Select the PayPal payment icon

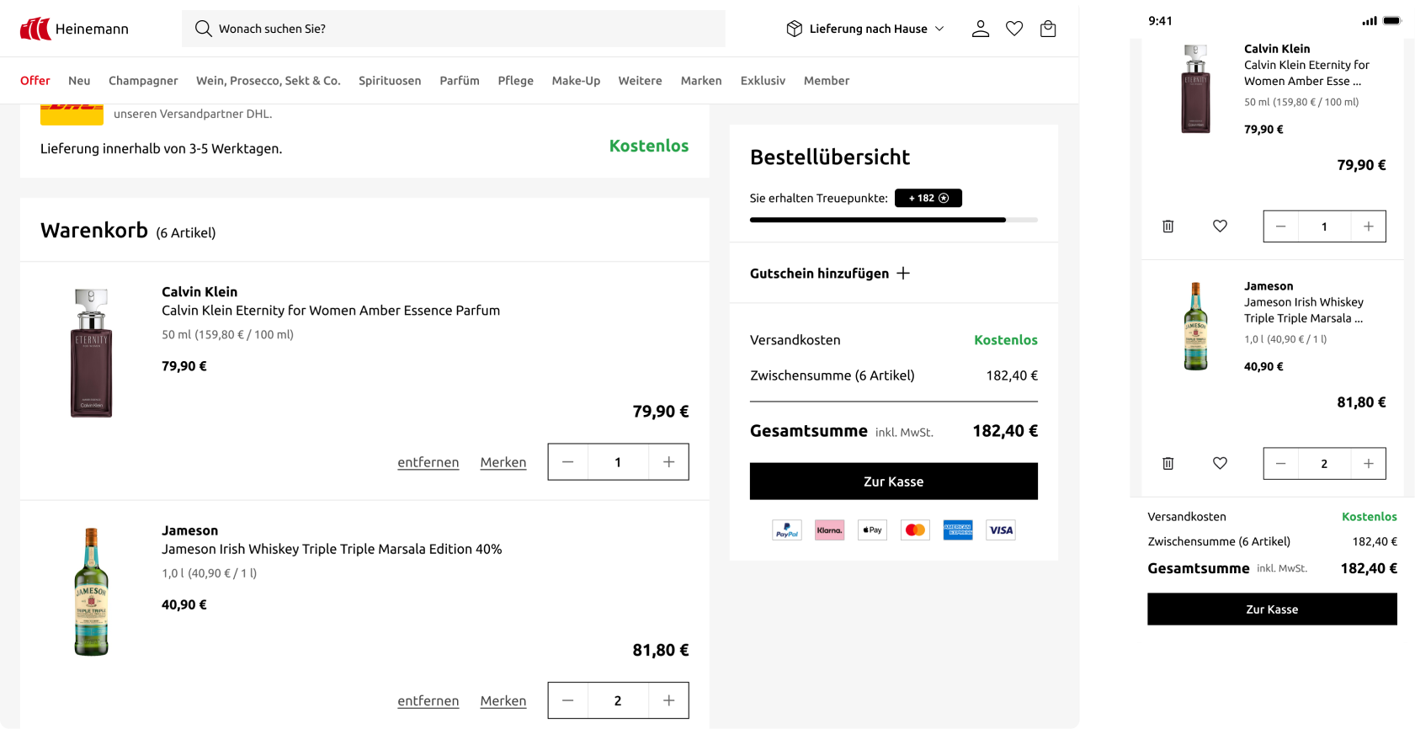pyautogui.click(x=787, y=530)
